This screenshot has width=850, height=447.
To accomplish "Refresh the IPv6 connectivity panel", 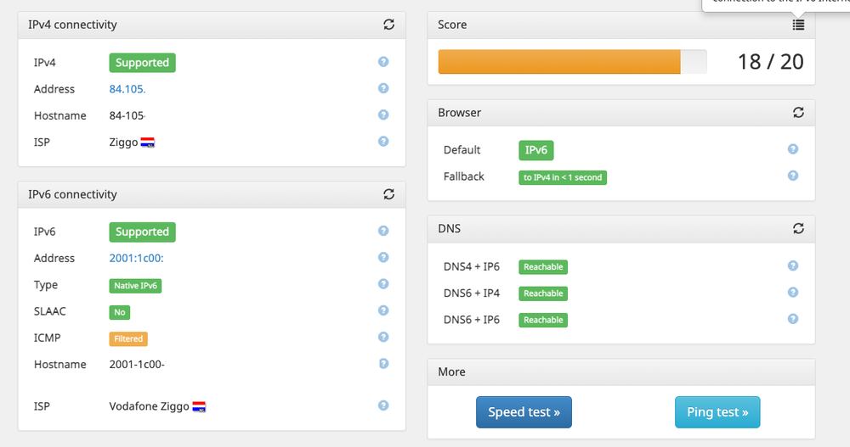I will (388, 194).
